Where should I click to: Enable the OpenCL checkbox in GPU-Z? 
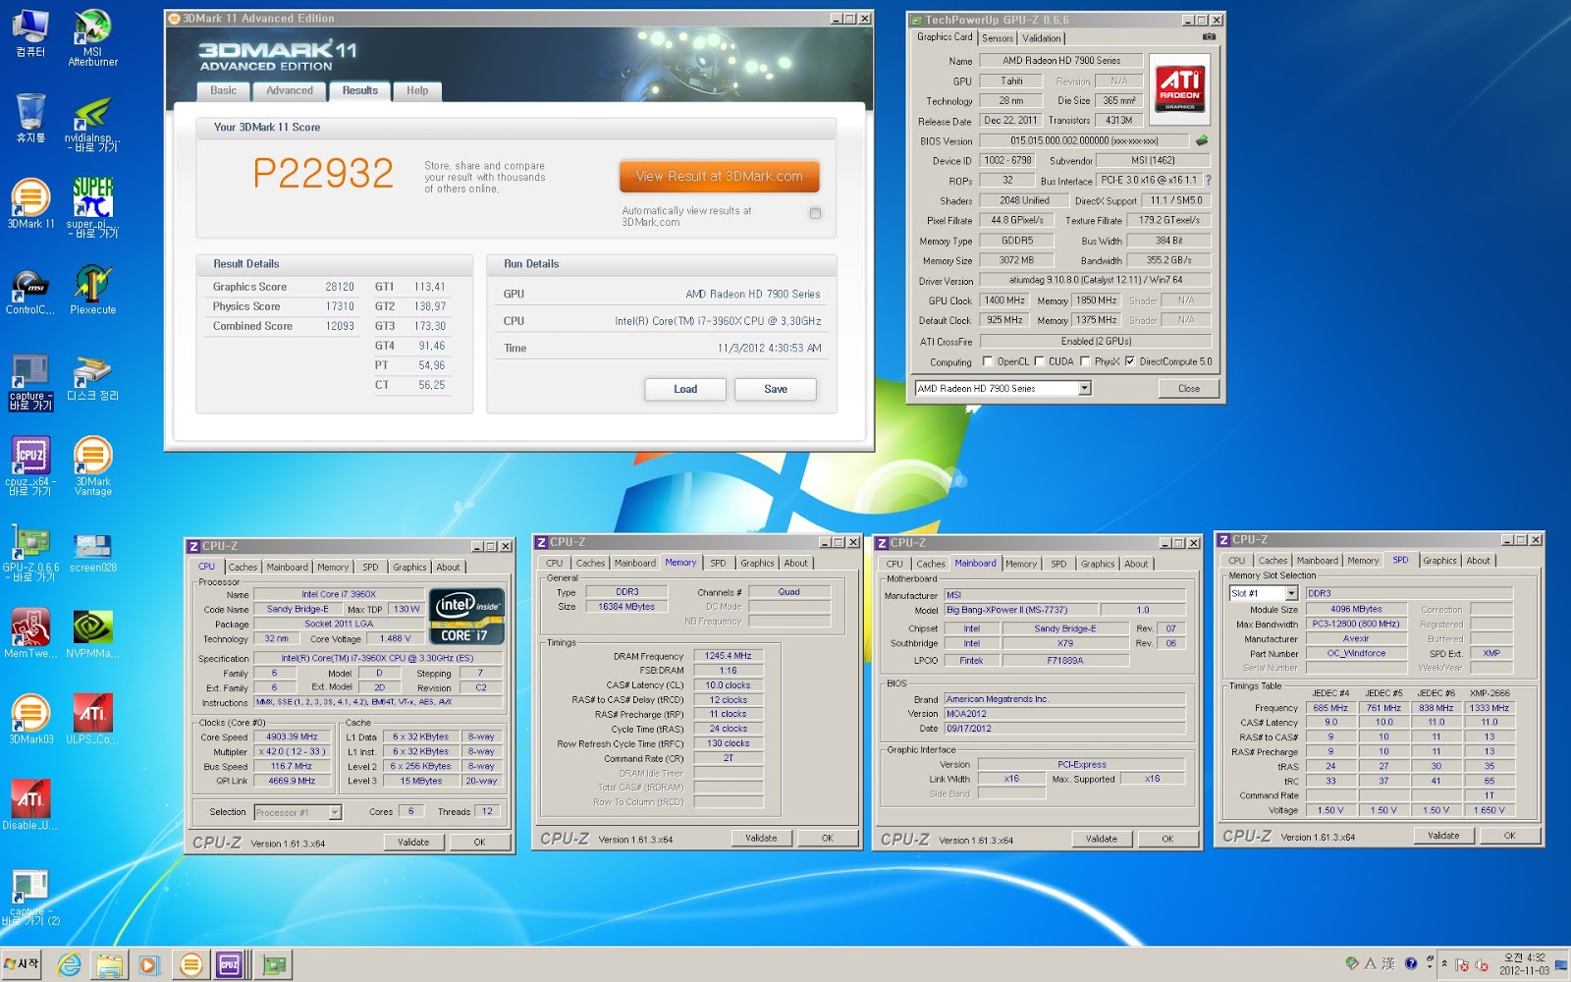click(989, 361)
